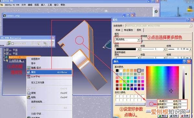Click the 红色 red field showing 196
Screen dimensions: 194x118
coord(182,101)
